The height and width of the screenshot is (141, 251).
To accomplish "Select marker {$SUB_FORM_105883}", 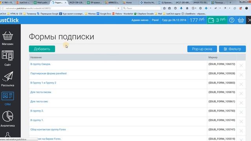I will 222,83.
